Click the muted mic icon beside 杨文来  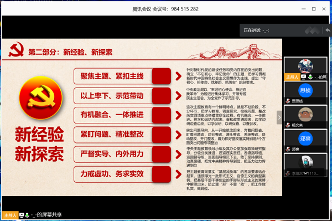(x=288, y=125)
